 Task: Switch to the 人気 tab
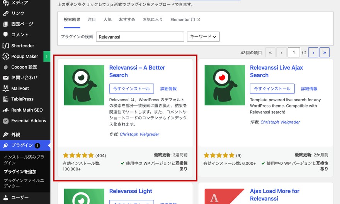pyautogui.click(x=107, y=20)
